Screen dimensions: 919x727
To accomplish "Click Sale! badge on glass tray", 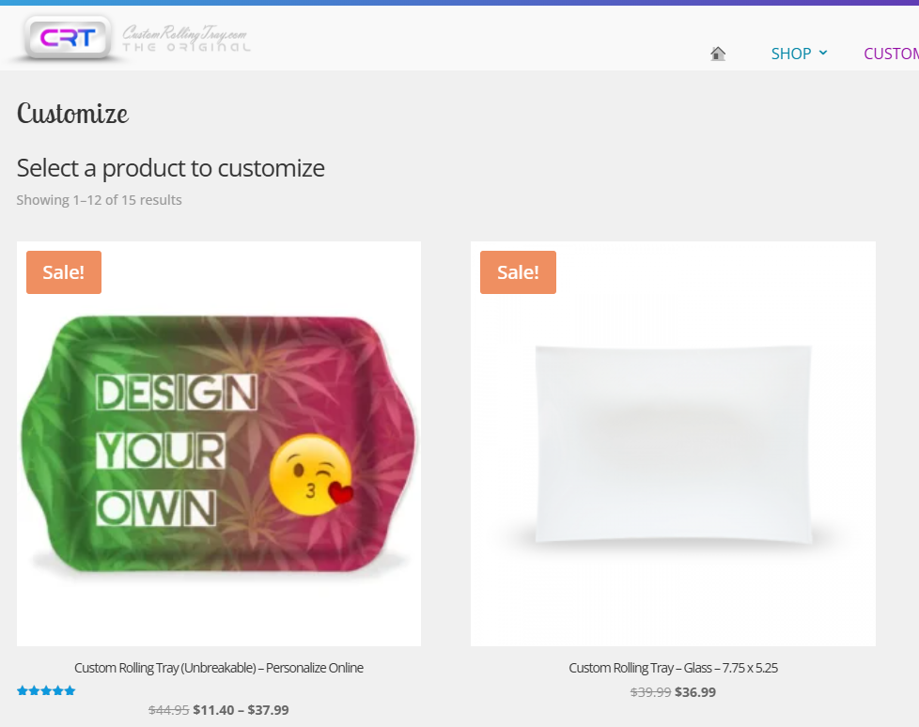I will coord(518,272).
